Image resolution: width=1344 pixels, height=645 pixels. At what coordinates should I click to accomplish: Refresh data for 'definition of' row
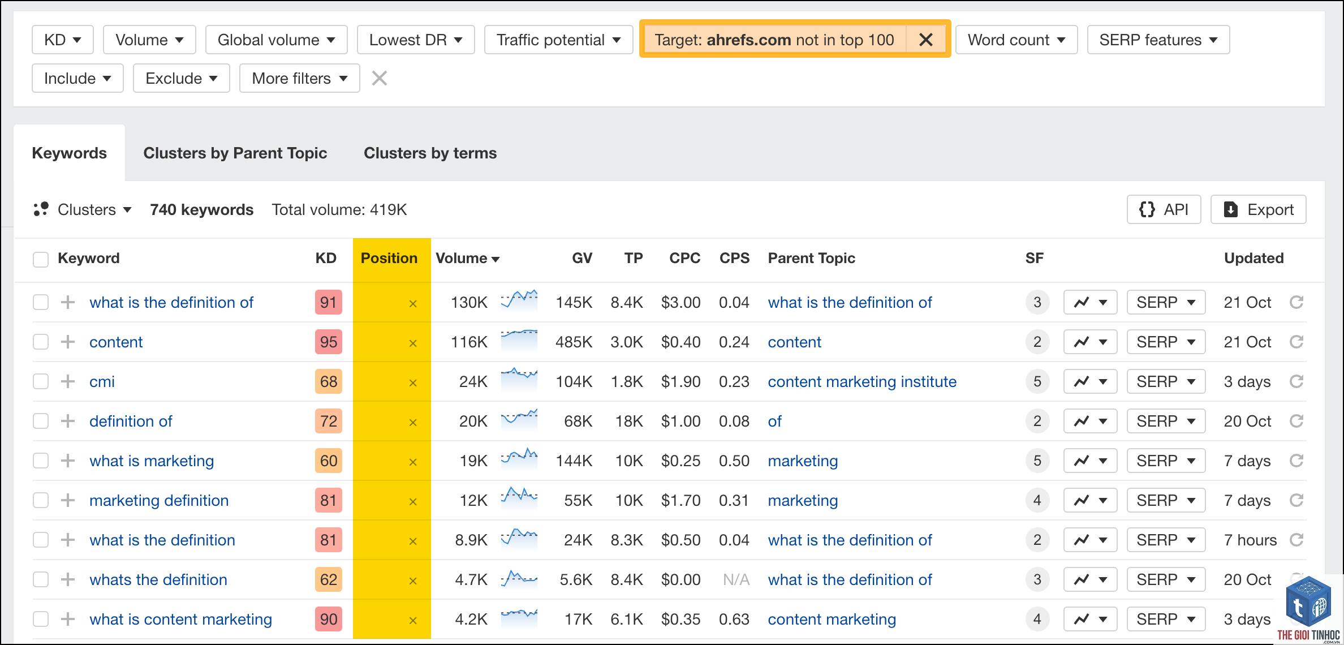pos(1296,421)
